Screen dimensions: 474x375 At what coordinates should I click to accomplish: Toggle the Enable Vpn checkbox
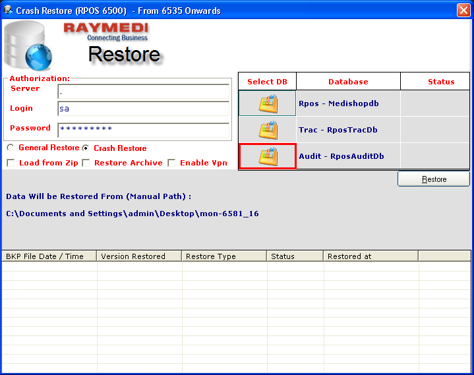(x=171, y=163)
